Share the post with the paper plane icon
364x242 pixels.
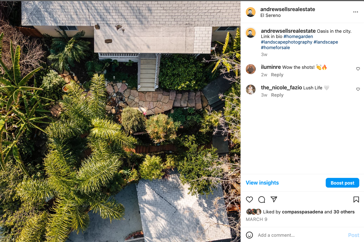[274, 200]
